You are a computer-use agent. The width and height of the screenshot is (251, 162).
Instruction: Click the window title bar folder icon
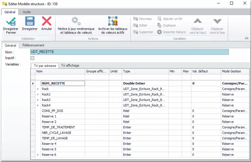click(x=5, y=3)
